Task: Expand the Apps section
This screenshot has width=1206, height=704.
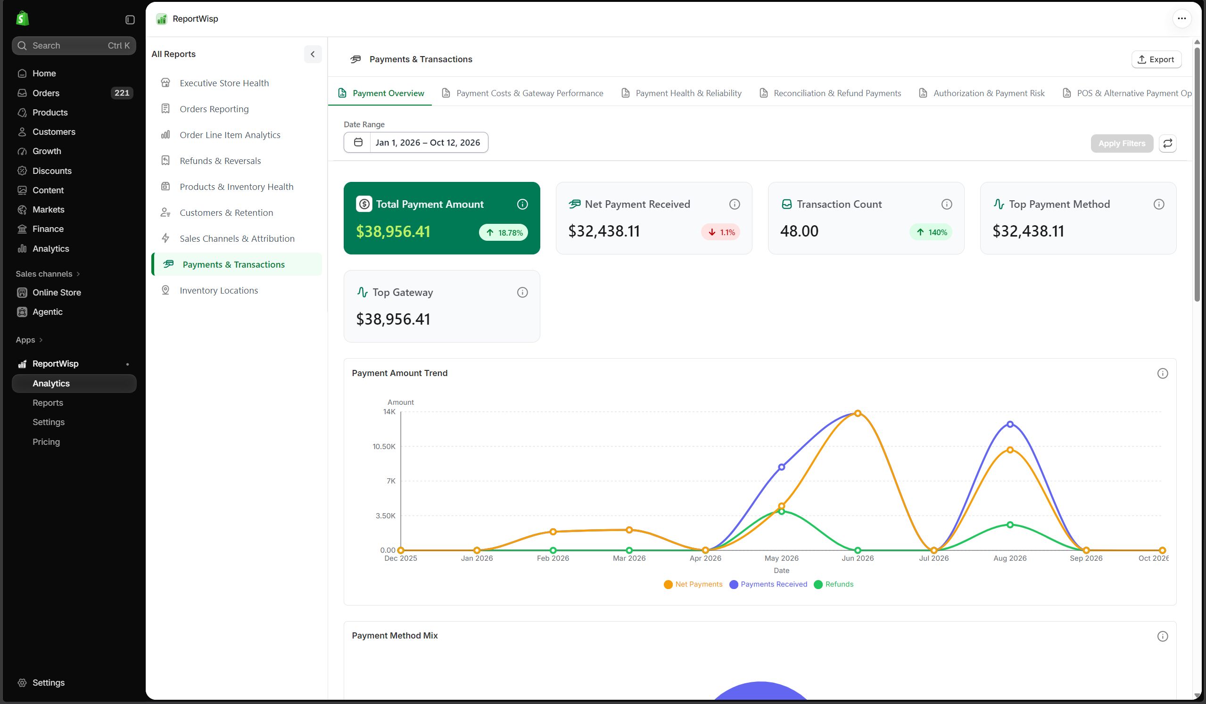Action: click(29, 340)
